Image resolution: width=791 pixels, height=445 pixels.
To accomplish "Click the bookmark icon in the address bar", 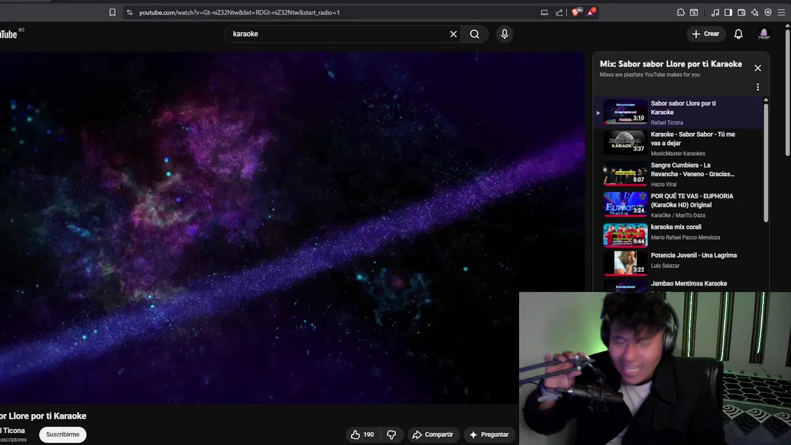I will click(112, 12).
